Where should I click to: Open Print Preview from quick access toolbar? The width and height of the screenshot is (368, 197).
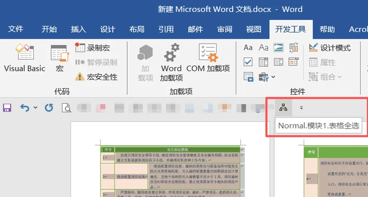[66, 108]
